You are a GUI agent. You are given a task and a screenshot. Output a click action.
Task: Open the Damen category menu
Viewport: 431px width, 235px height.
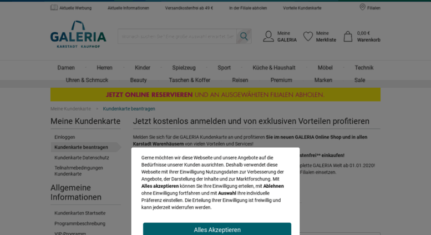coord(66,68)
